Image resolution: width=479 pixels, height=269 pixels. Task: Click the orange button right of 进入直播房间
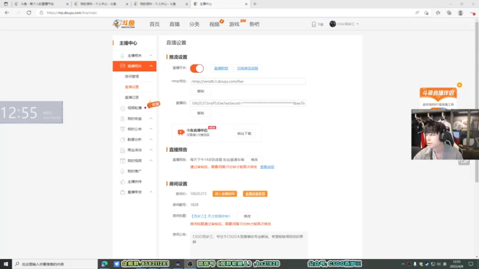(255, 194)
